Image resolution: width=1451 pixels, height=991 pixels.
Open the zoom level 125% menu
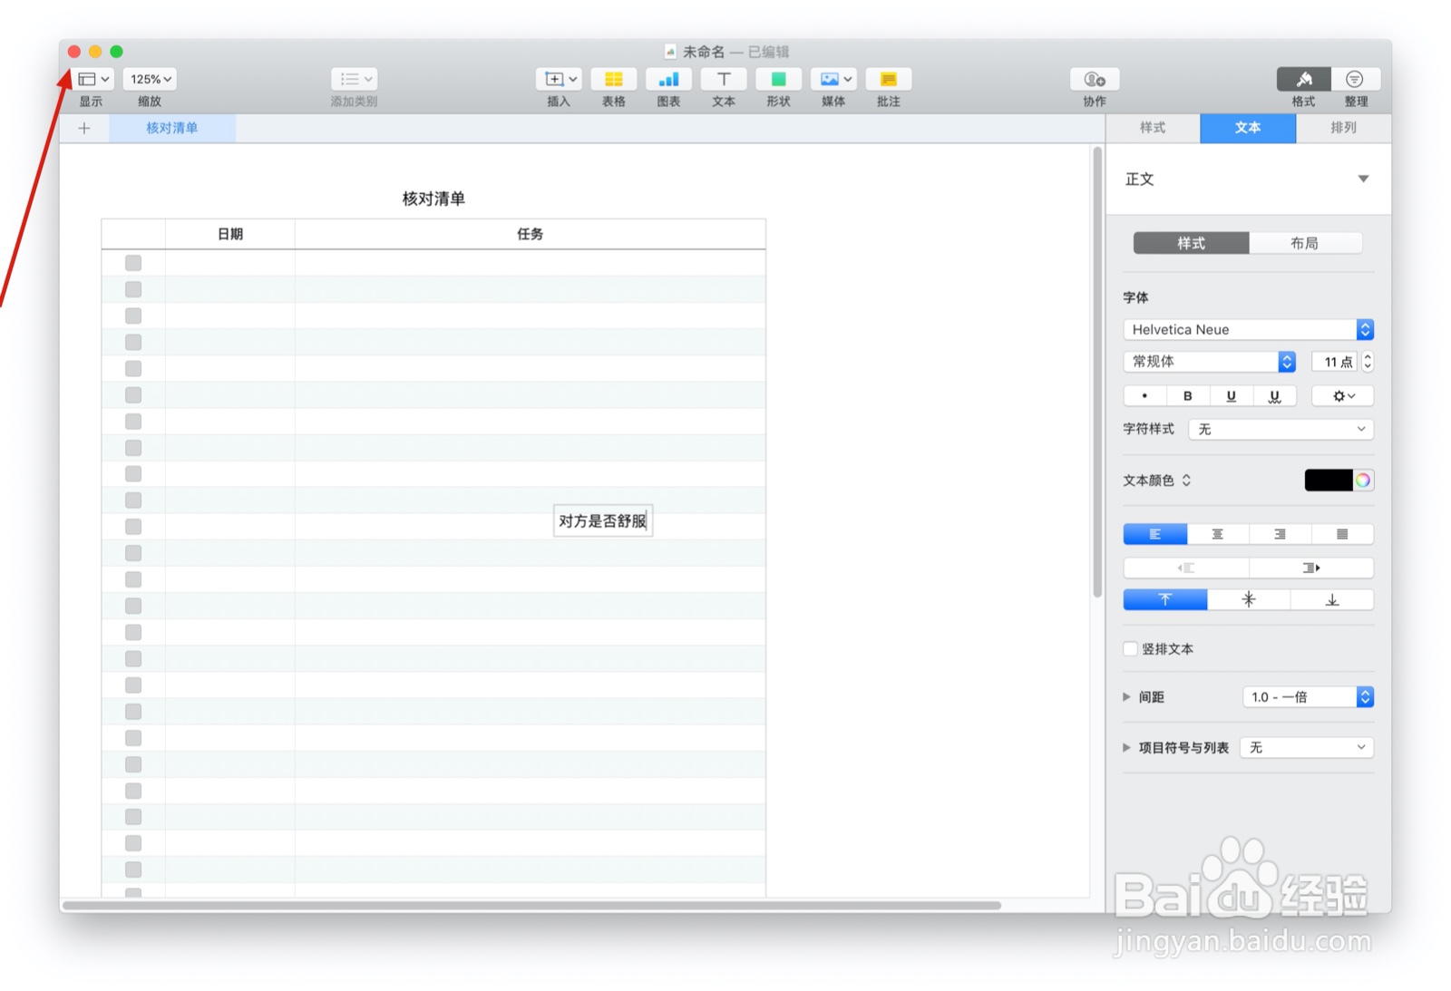pos(149,79)
